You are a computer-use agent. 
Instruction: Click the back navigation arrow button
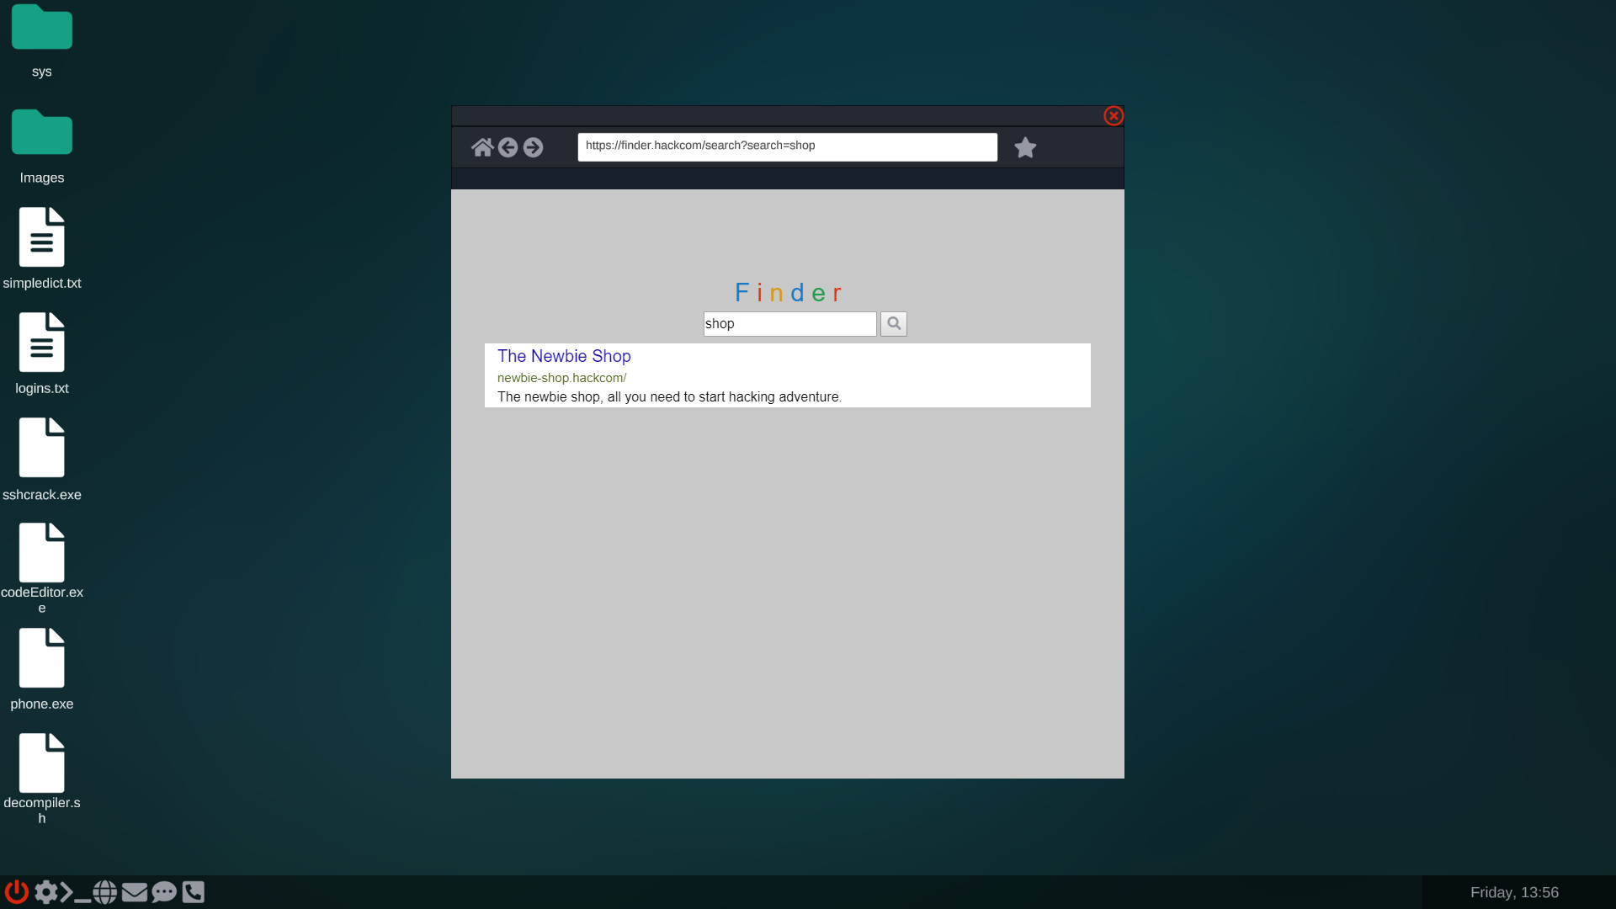[508, 146]
